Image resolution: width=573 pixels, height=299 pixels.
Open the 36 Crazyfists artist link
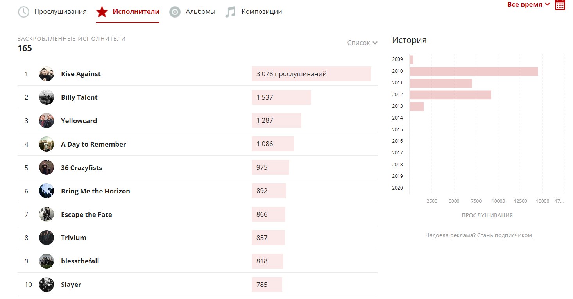click(x=81, y=168)
